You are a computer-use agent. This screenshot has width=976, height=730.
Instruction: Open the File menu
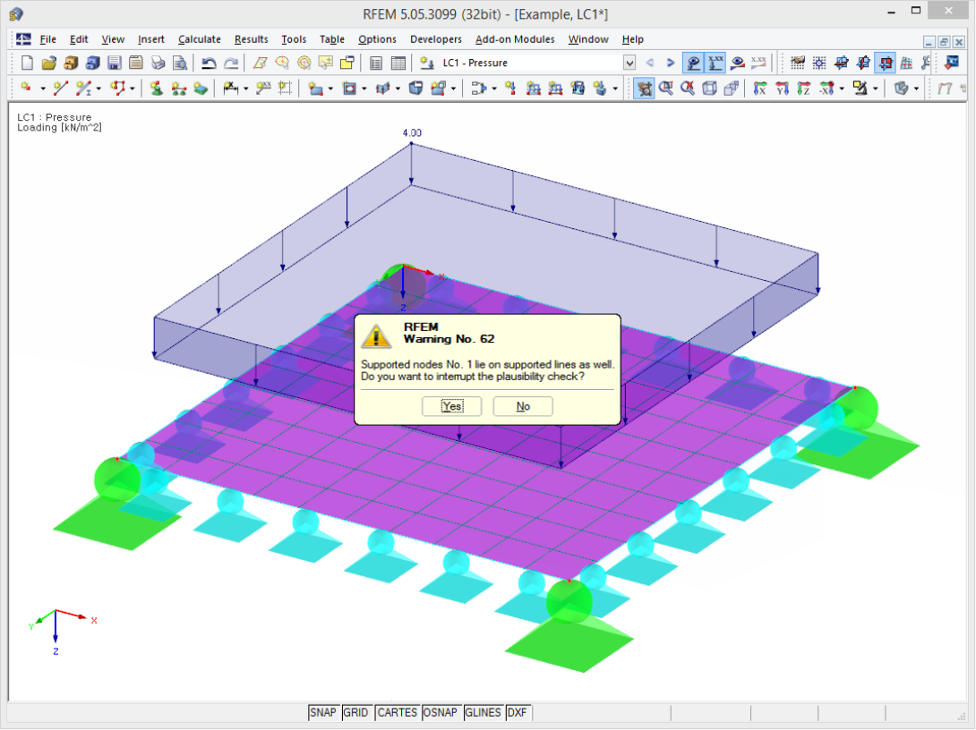coord(48,39)
